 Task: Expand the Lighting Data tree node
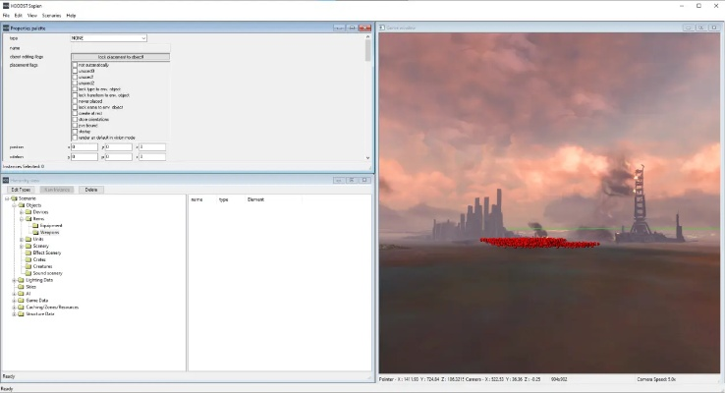click(x=14, y=279)
